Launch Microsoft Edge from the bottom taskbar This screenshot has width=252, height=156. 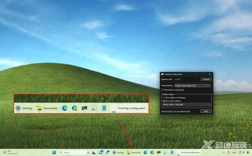tap(145, 152)
